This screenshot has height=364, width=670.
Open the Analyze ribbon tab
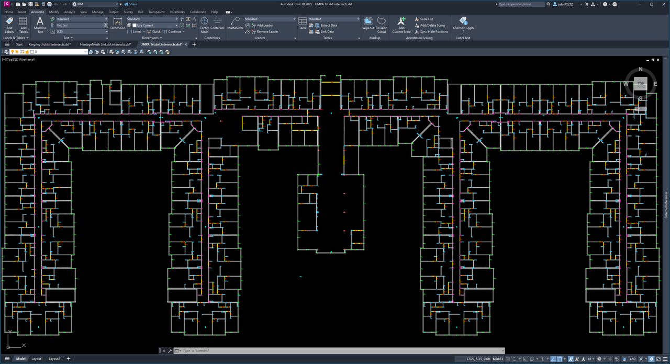coord(70,12)
